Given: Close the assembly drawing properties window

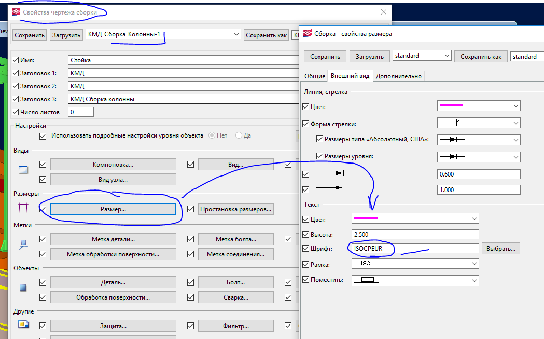Looking at the screenshot, I should tap(383, 12).
